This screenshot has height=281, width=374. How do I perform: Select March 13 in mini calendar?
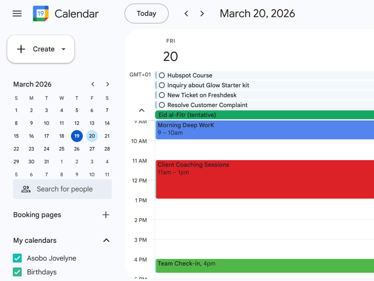pyautogui.click(x=92, y=123)
